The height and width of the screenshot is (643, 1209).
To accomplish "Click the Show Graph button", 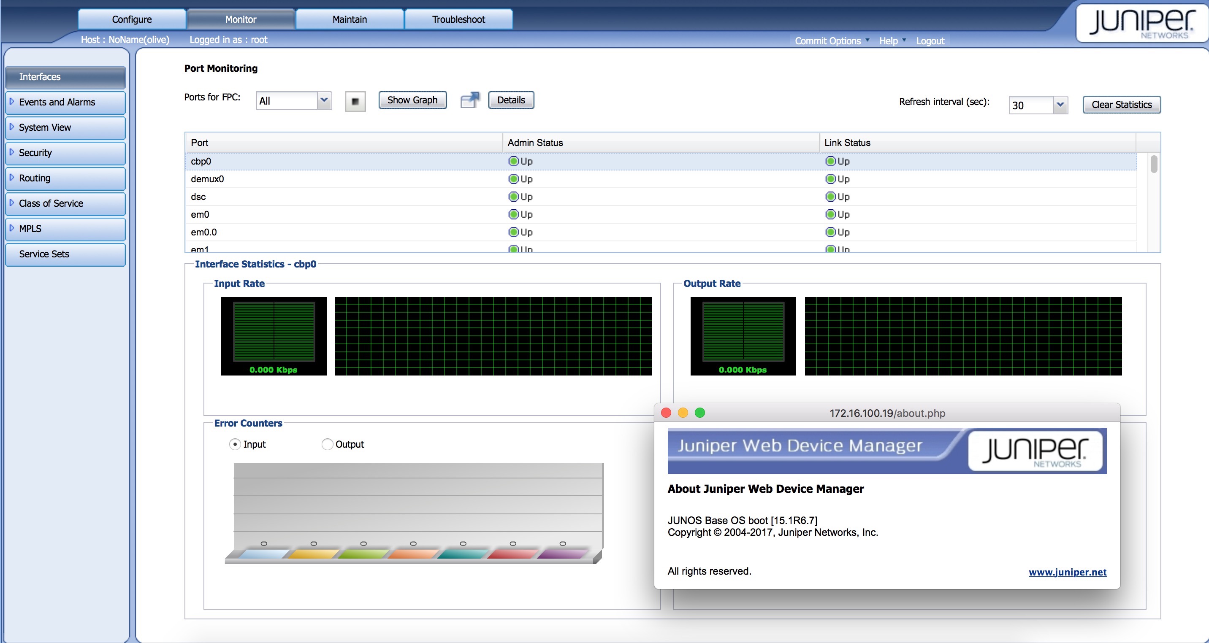I will [412, 100].
